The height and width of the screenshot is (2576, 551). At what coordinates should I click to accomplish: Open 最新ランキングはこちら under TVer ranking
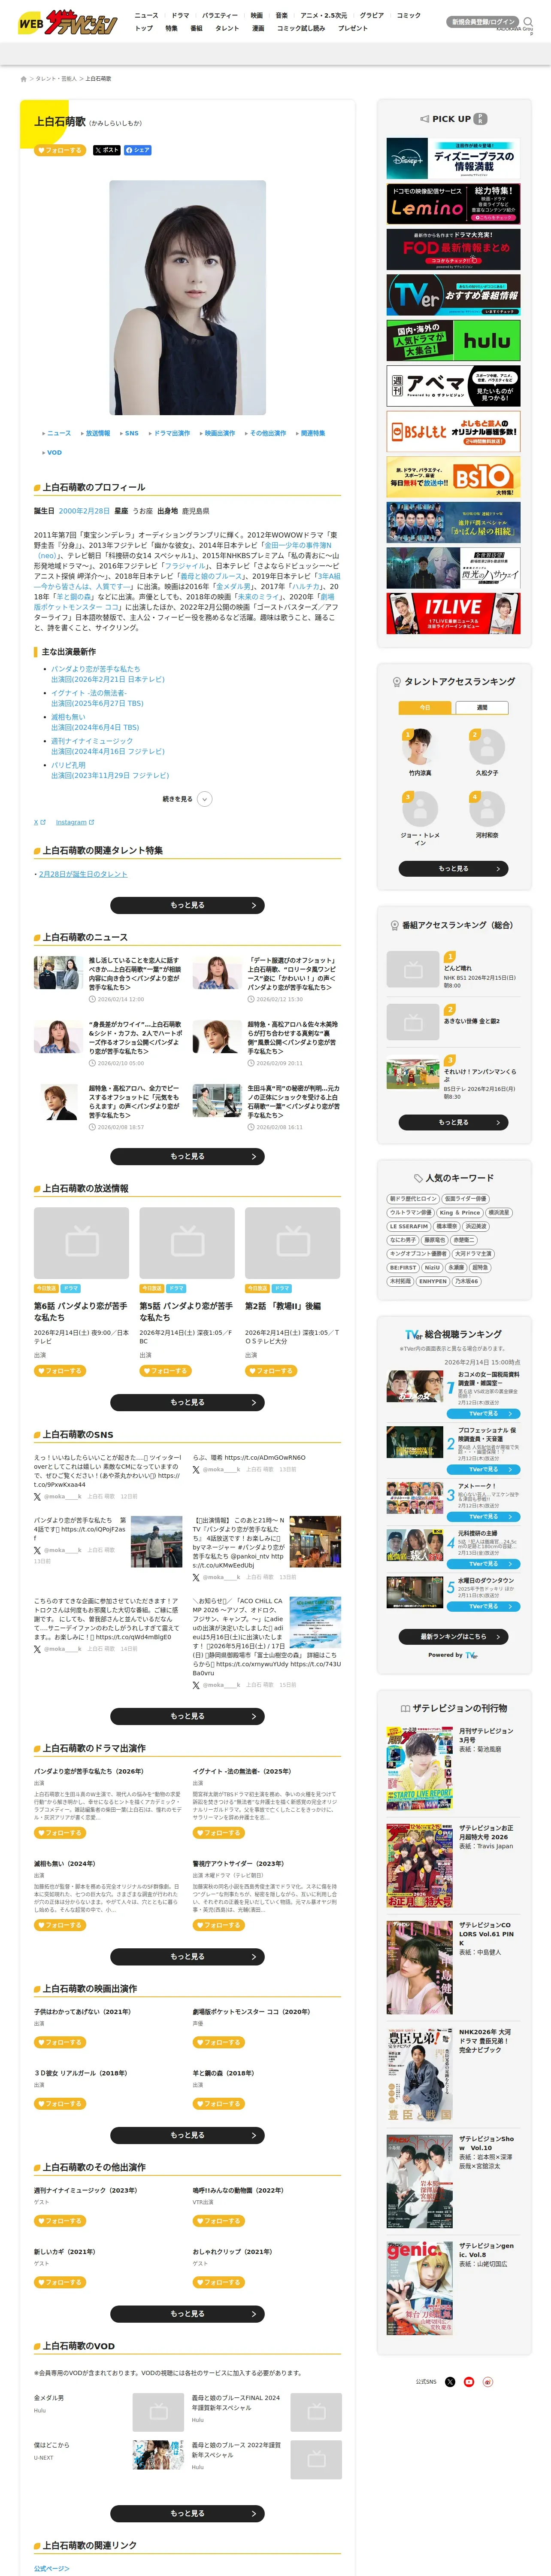(453, 1637)
